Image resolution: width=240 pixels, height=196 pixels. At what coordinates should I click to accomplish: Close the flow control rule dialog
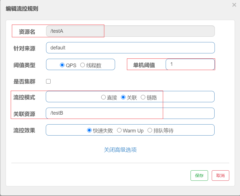[x=234, y=5]
